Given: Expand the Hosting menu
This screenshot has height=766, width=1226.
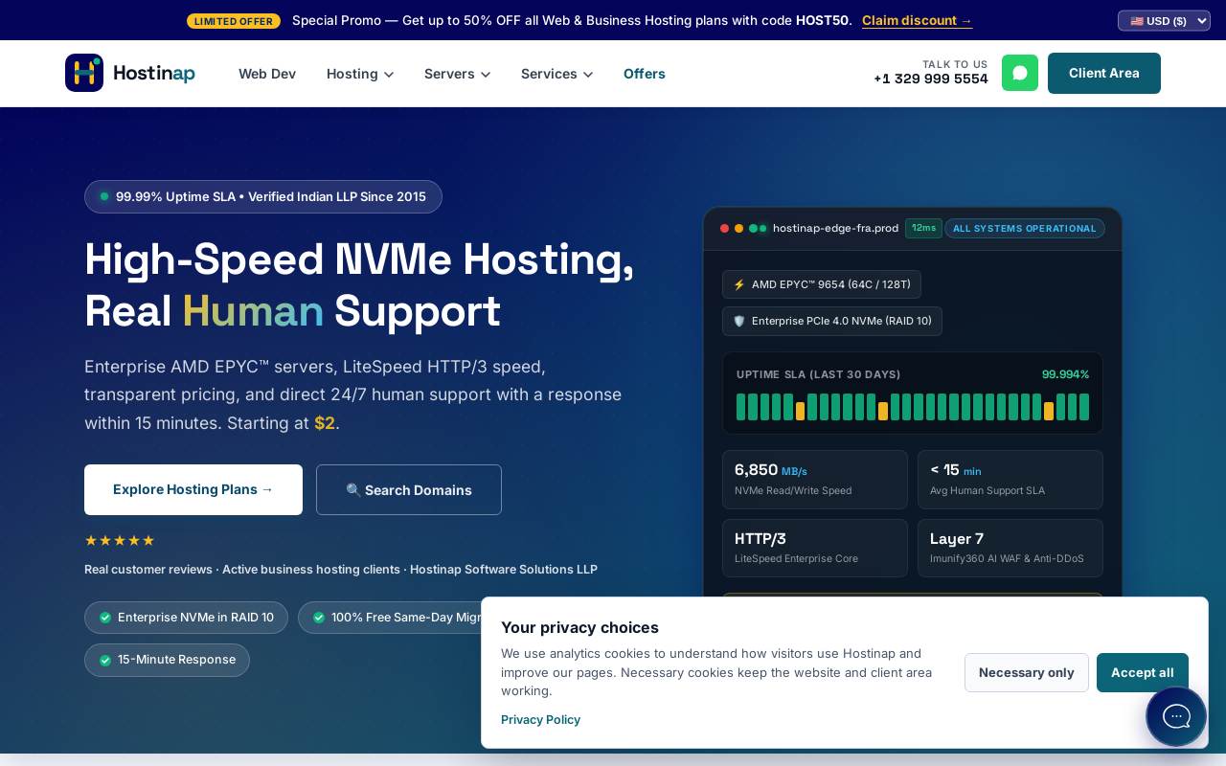Looking at the screenshot, I should (x=360, y=74).
